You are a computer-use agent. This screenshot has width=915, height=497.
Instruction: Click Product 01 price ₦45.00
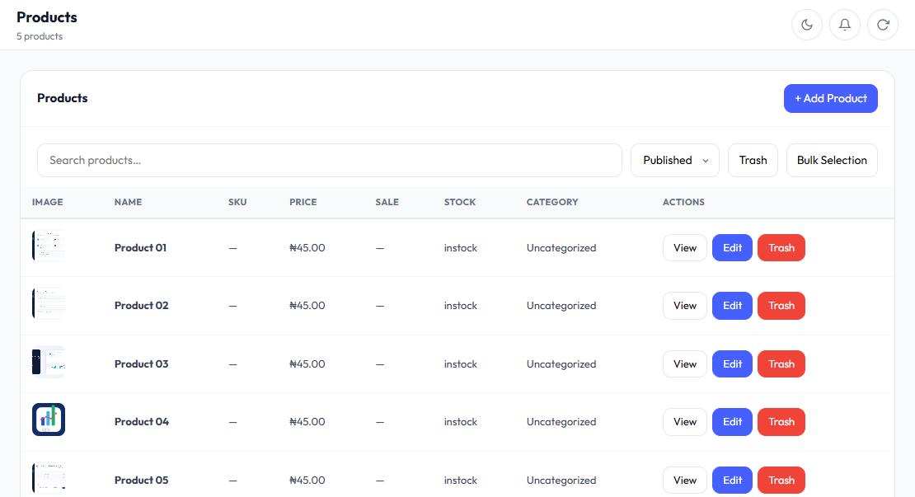tap(307, 248)
